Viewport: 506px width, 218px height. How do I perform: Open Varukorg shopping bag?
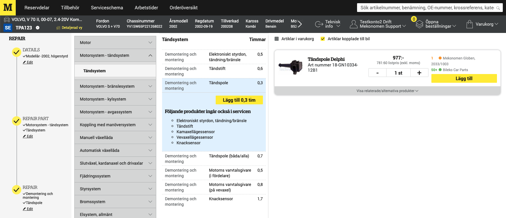point(470,24)
